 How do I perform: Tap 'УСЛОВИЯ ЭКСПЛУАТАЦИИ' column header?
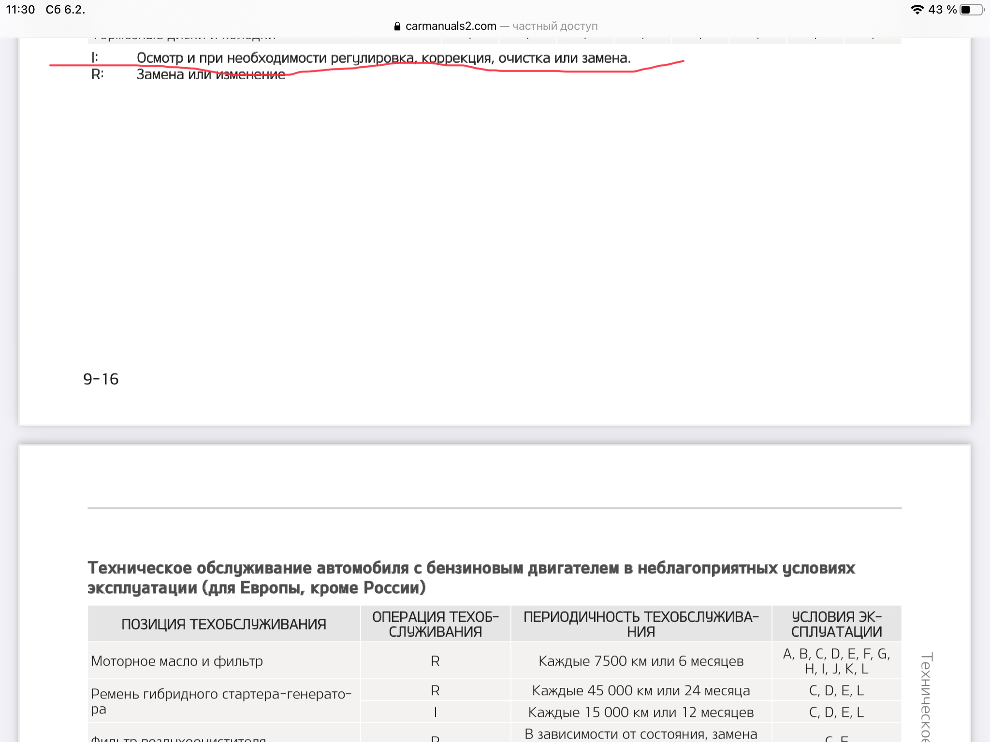click(x=836, y=624)
